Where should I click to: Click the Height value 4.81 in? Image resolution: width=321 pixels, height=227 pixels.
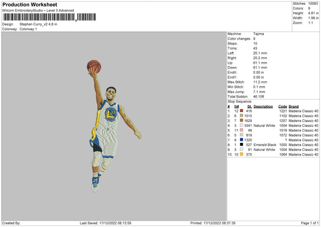[x=313, y=13]
